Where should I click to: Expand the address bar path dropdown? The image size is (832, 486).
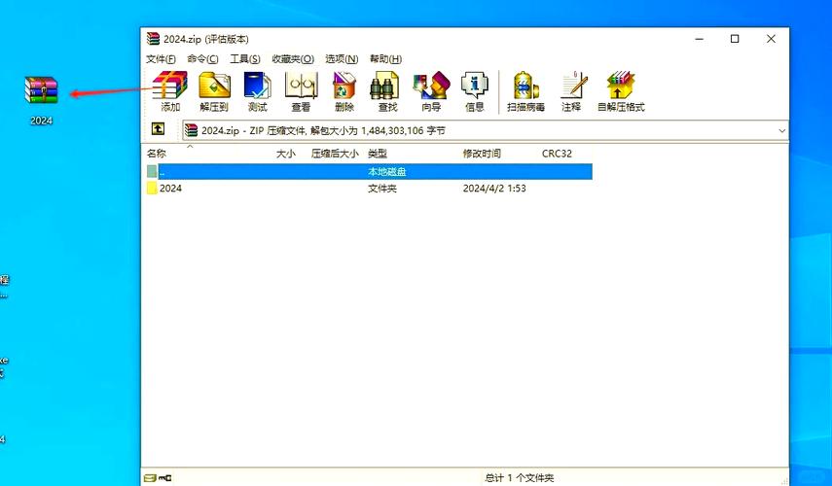point(781,130)
